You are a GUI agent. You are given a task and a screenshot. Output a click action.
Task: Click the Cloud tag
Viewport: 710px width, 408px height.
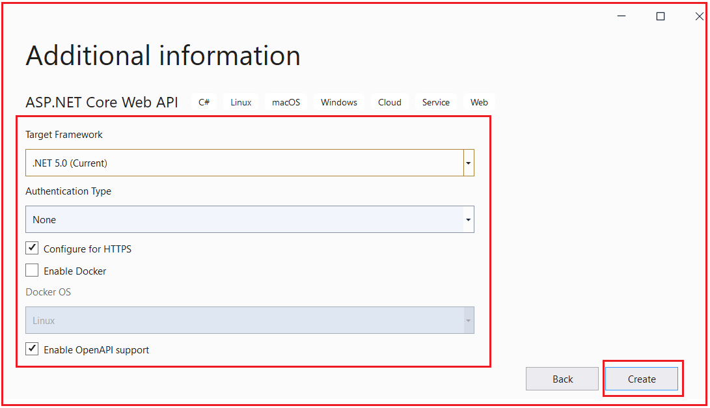(x=389, y=102)
